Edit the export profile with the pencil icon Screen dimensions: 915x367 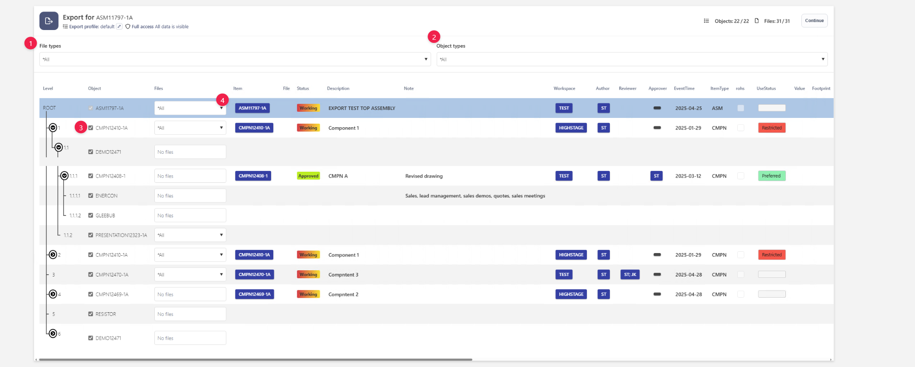[x=119, y=26]
